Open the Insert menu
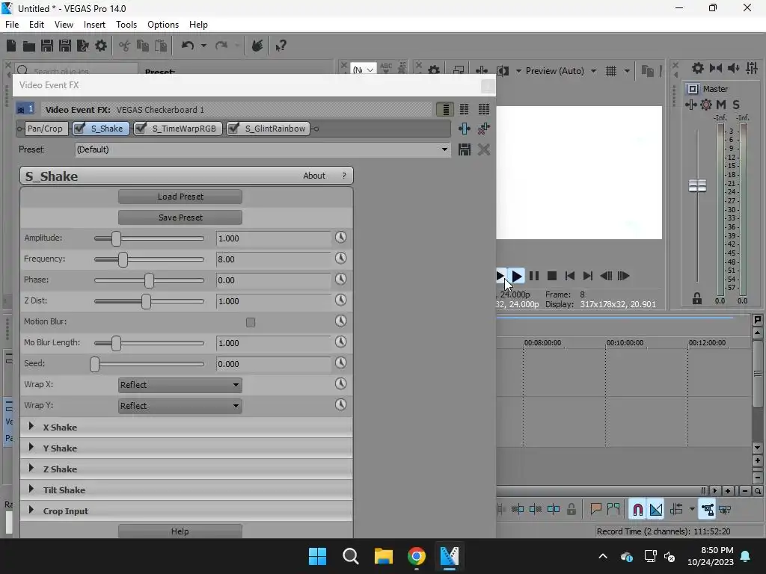The width and height of the screenshot is (766, 574). tap(94, 25)
